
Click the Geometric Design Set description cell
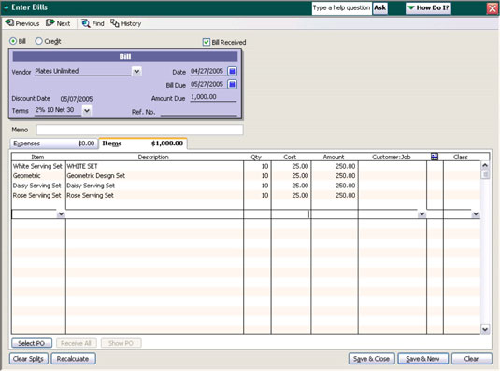(154, 175)
